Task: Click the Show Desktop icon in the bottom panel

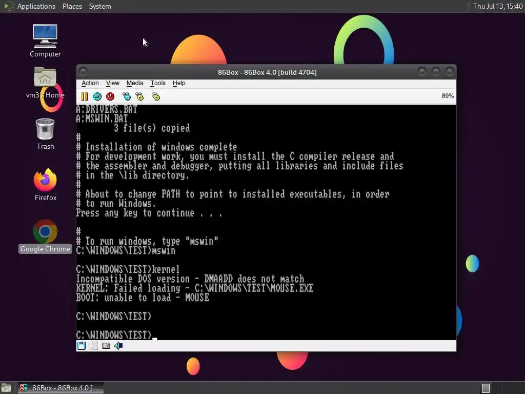Action: click(6, 388)
